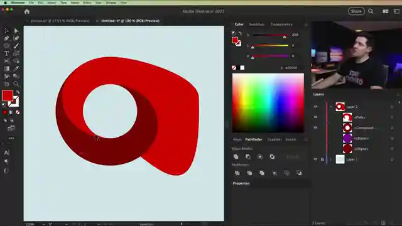Open zoom level dropdown in status bar
This screenshot has height=226, width=402.
pos(43,224)
